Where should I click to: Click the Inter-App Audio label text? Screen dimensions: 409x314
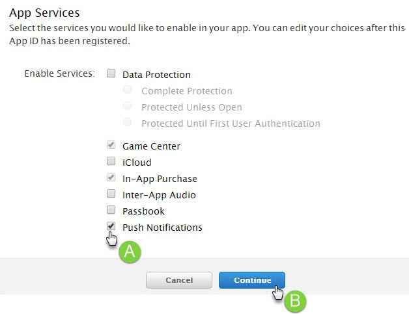click(x=159, y=195)
